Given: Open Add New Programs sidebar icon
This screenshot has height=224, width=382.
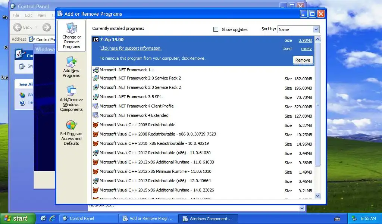Looking at the screenshot, I should point(71,67).
